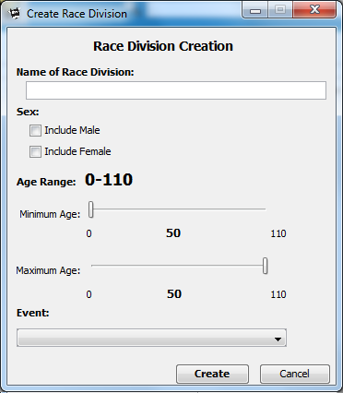Click the Maximum Age slider handle
Screen dimensions: 343x393
pos(265,266)
